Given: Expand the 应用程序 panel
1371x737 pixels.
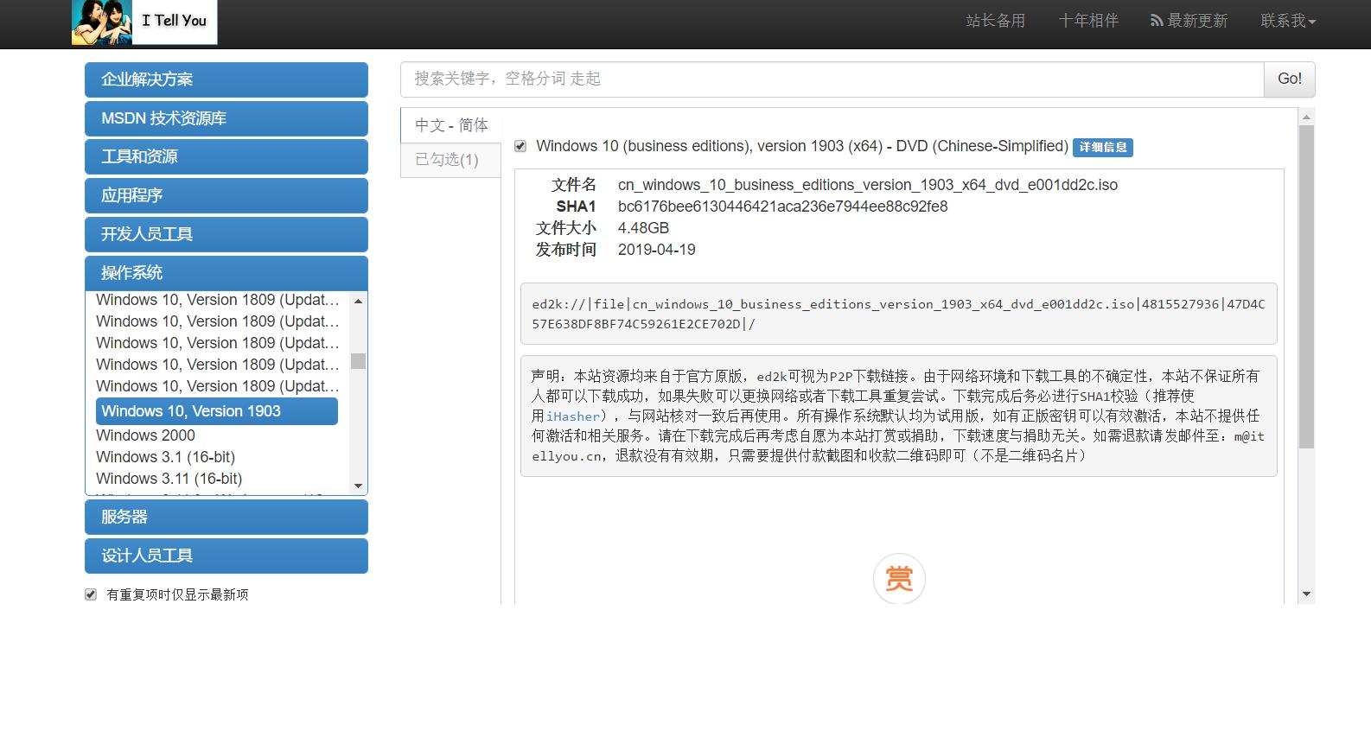Looking at the screenshot, I should click(x=226, y=195).
